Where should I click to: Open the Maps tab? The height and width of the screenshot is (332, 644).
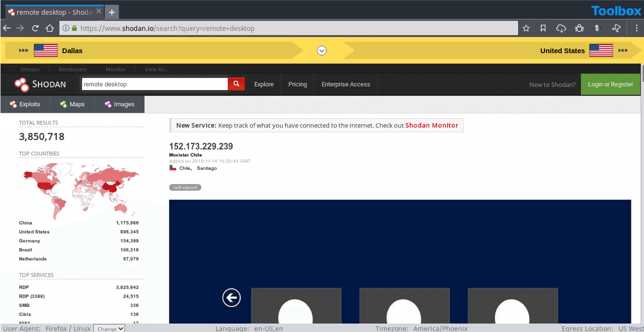[72, 104]
